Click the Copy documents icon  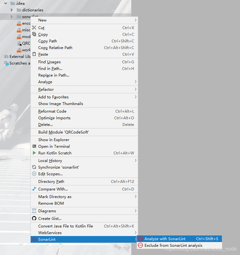point(34,34)
